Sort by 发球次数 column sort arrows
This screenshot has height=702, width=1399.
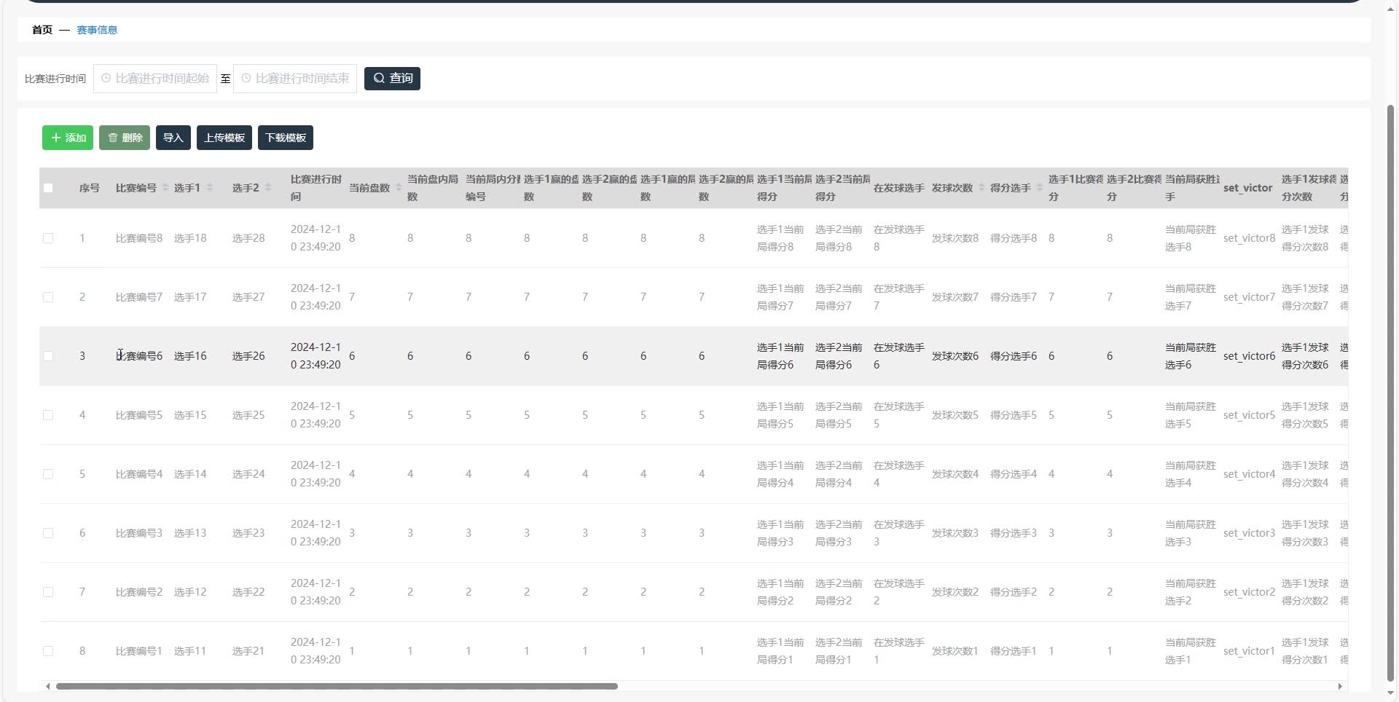[x=981, y=188]
